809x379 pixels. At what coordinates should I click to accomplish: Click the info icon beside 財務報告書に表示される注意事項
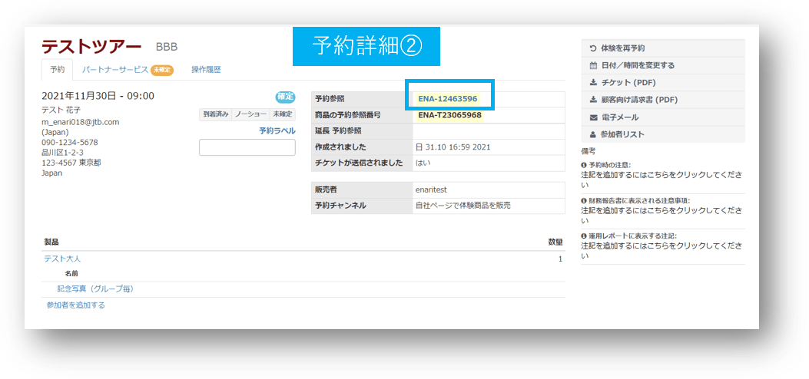tap(584, 200)
